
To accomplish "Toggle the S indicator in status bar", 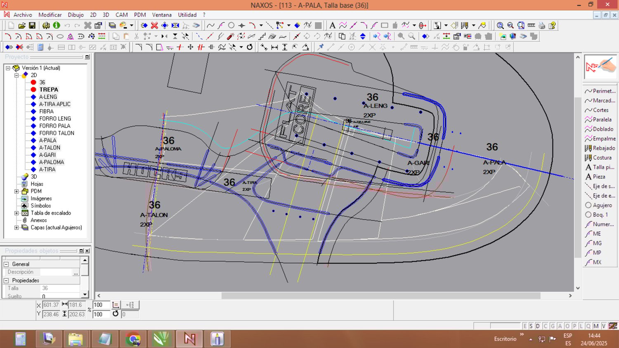I will pos(531,326).
